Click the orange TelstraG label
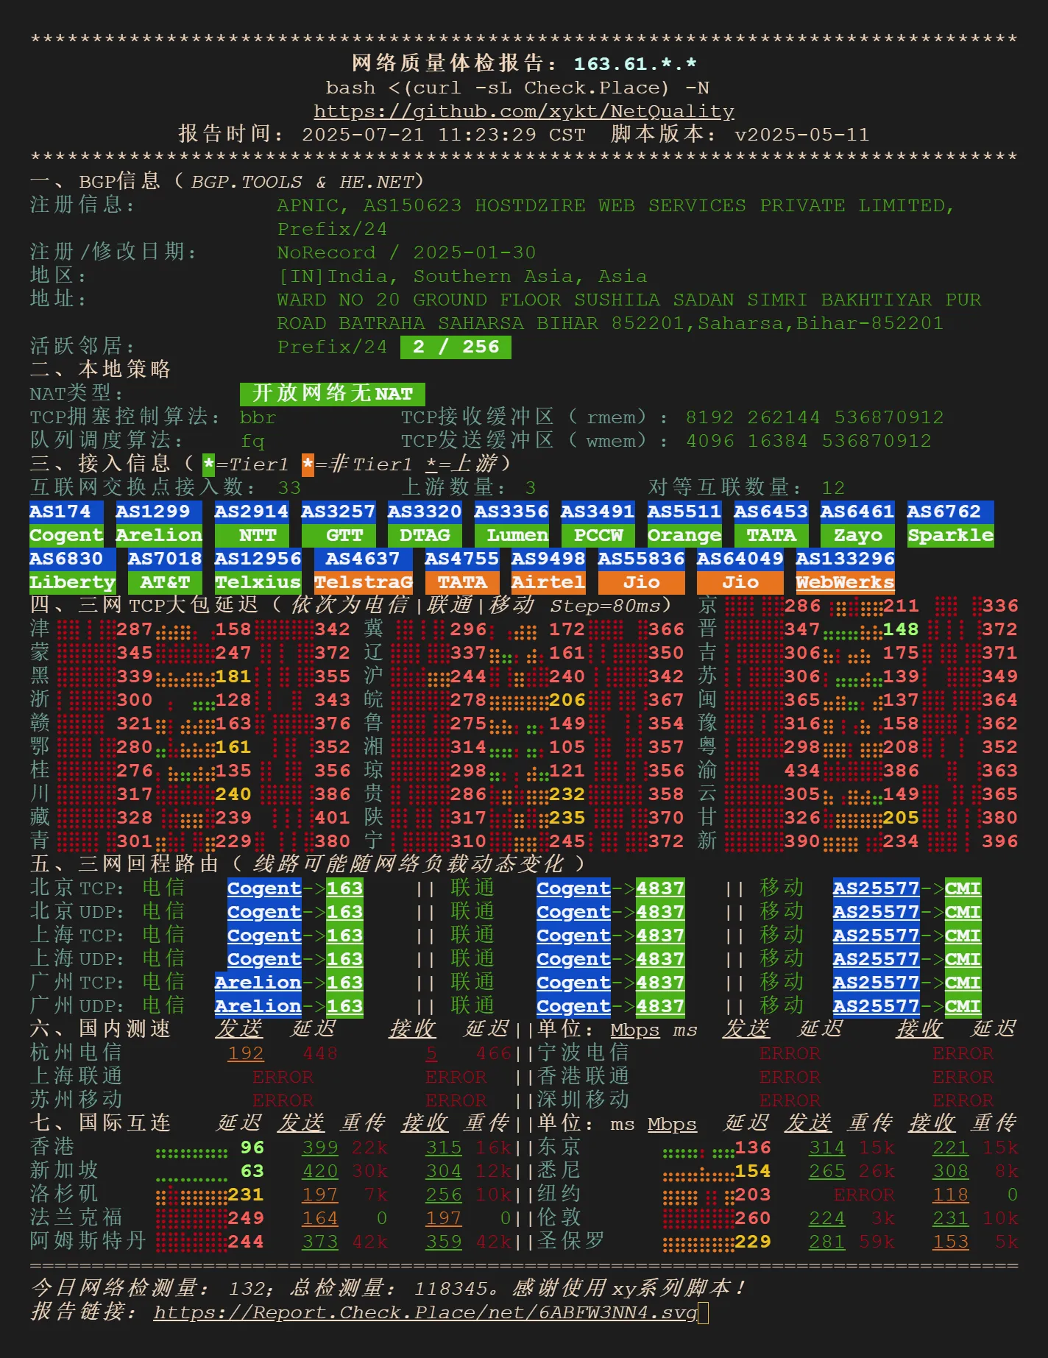This screenshot has width=1048, height=1358. click(x=363, y=582)
